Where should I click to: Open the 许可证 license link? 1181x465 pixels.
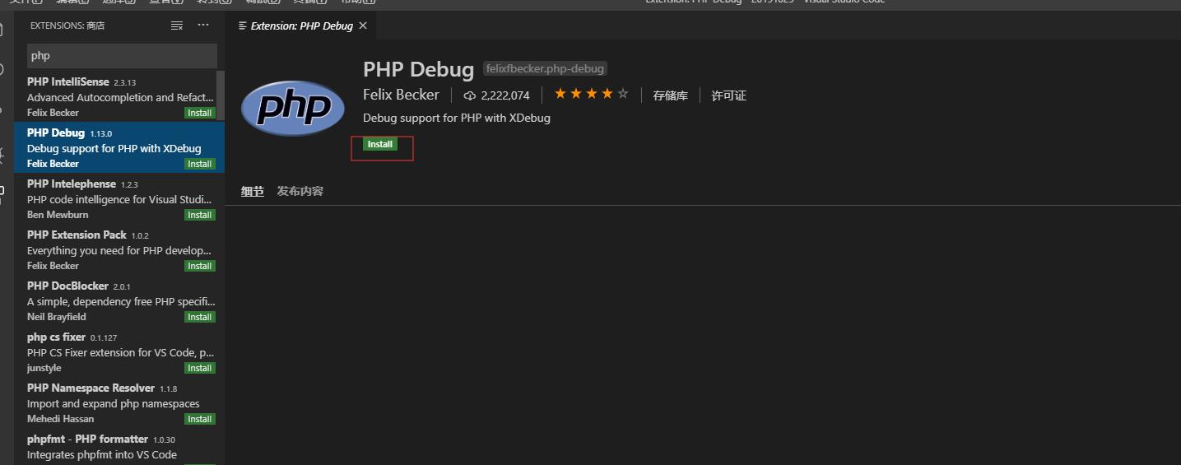728,95
